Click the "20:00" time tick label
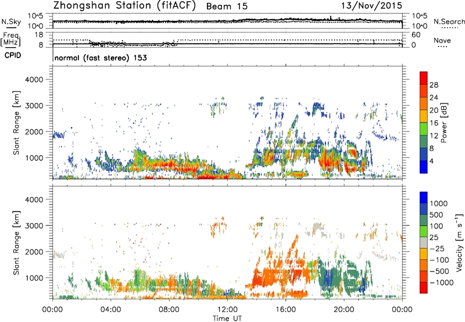Screen dimensions: 465x322 point(344,310)
